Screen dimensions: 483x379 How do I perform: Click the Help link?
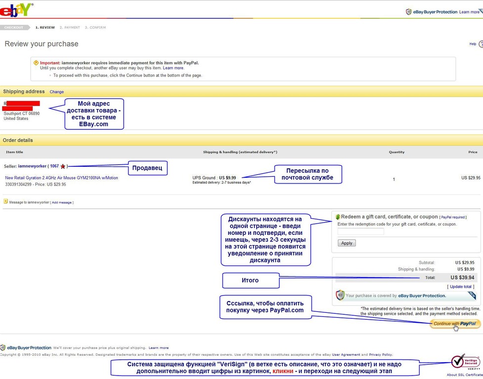(473, 44)
